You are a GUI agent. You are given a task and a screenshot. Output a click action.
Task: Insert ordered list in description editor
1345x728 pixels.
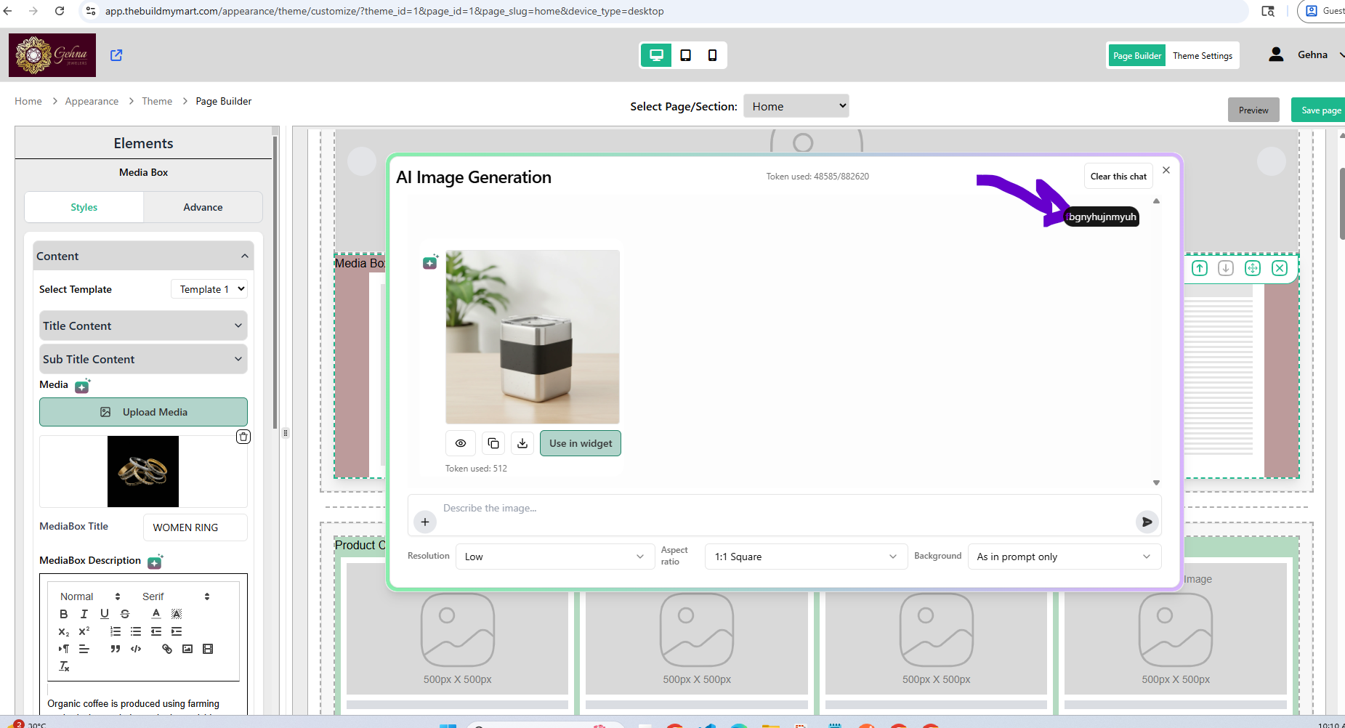[x=116, y=631]
